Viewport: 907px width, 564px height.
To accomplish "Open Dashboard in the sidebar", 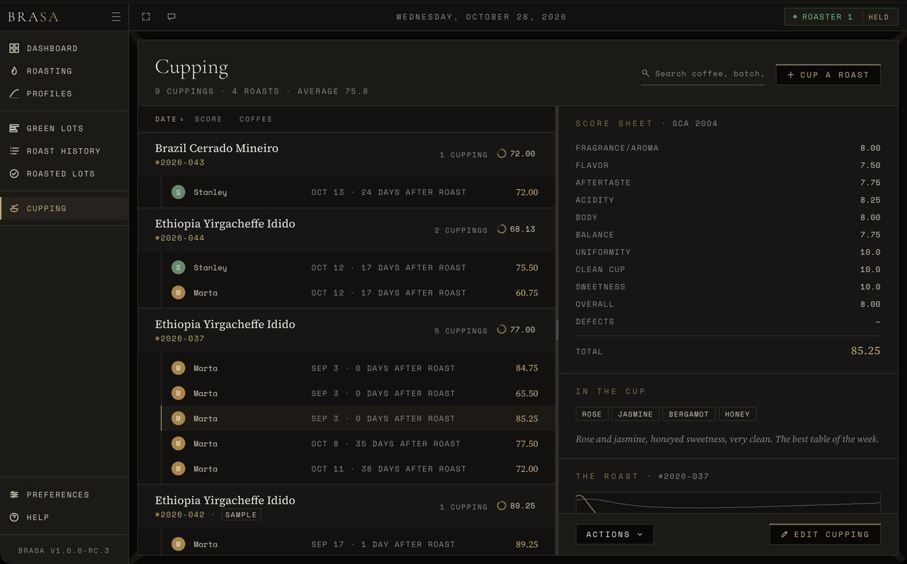I will click(x=64, y=48).
